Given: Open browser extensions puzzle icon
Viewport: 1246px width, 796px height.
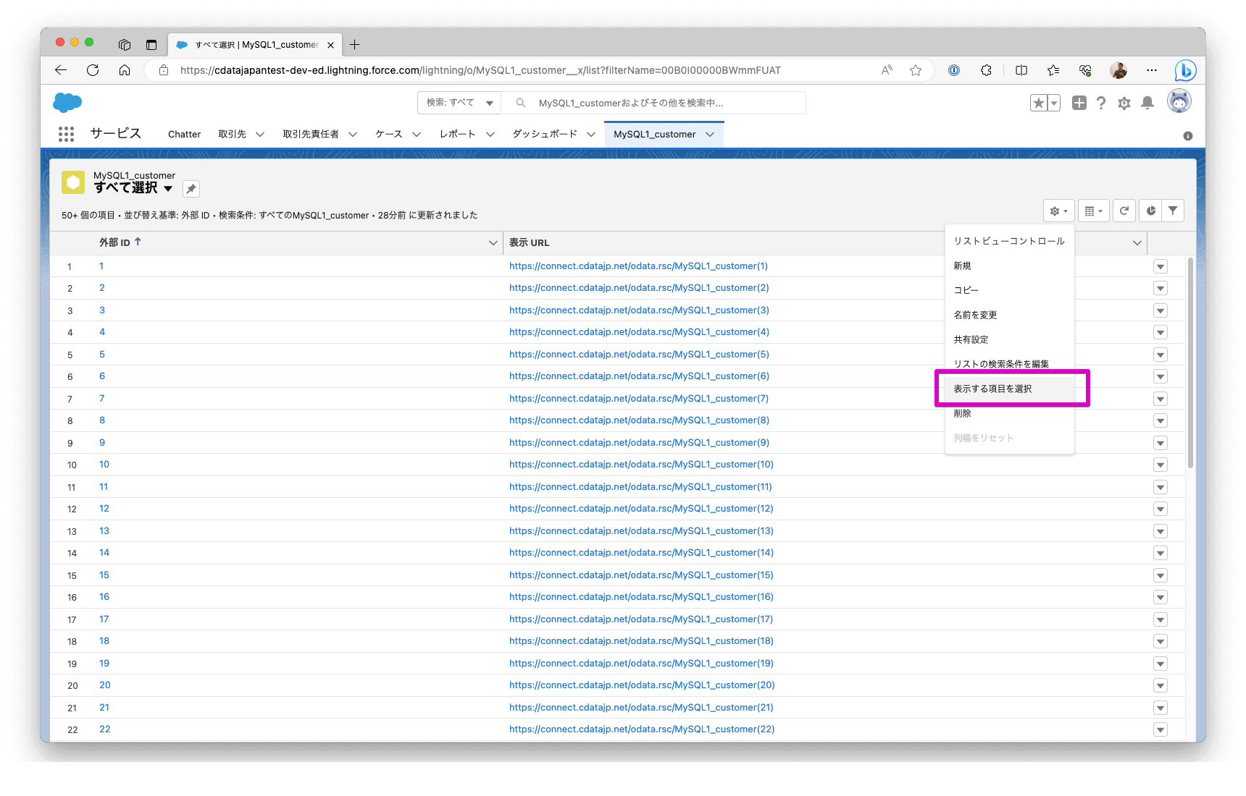Looking at the screenshot, I should [x=986, y=70].
